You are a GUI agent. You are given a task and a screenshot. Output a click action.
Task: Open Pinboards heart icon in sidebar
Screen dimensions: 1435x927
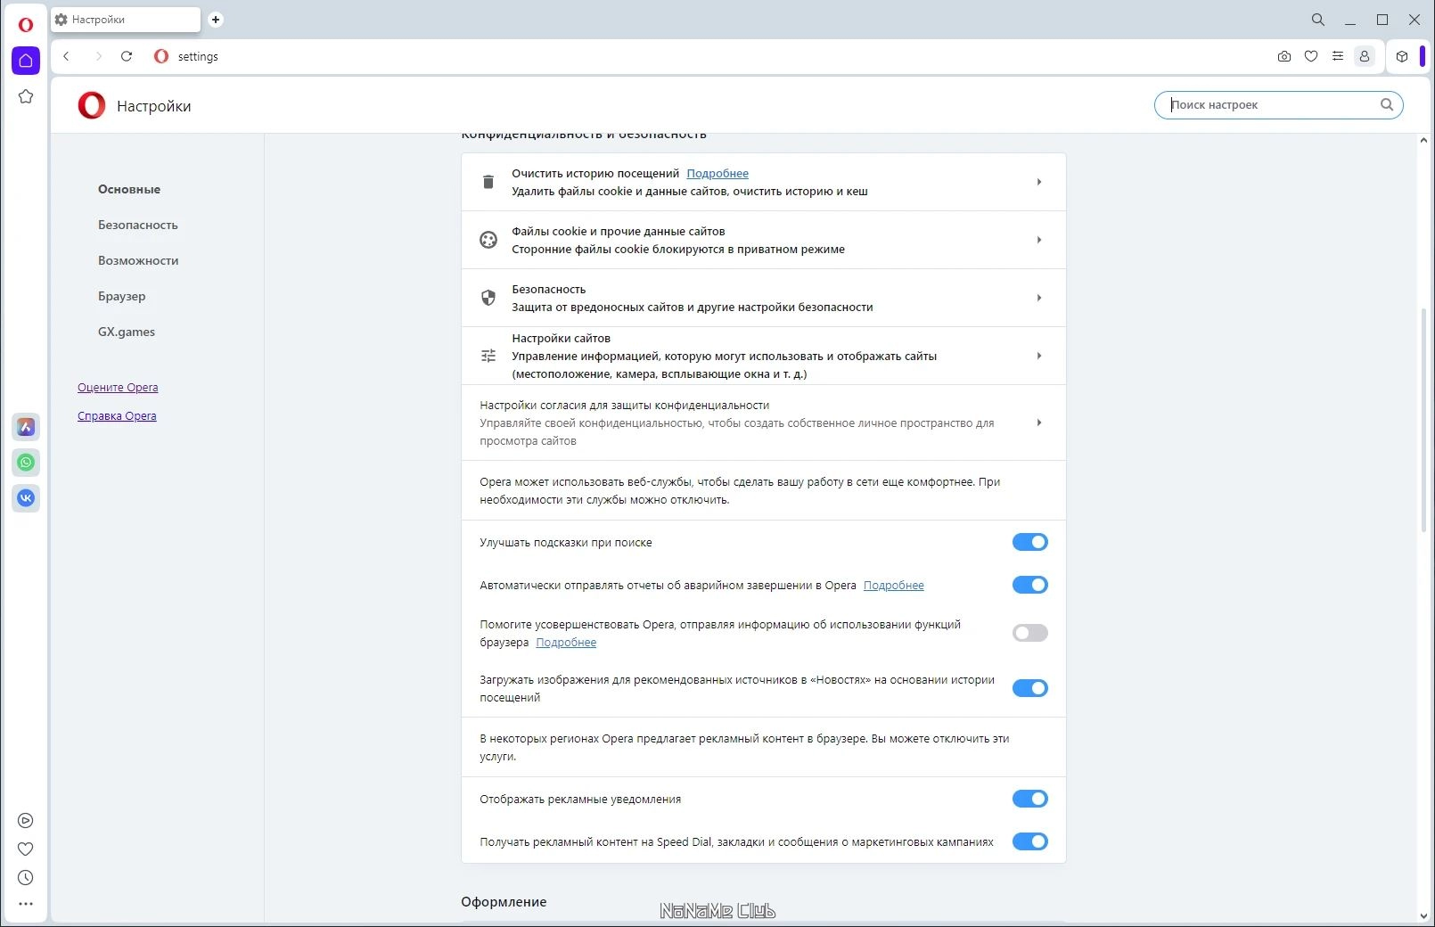[26, 849]
